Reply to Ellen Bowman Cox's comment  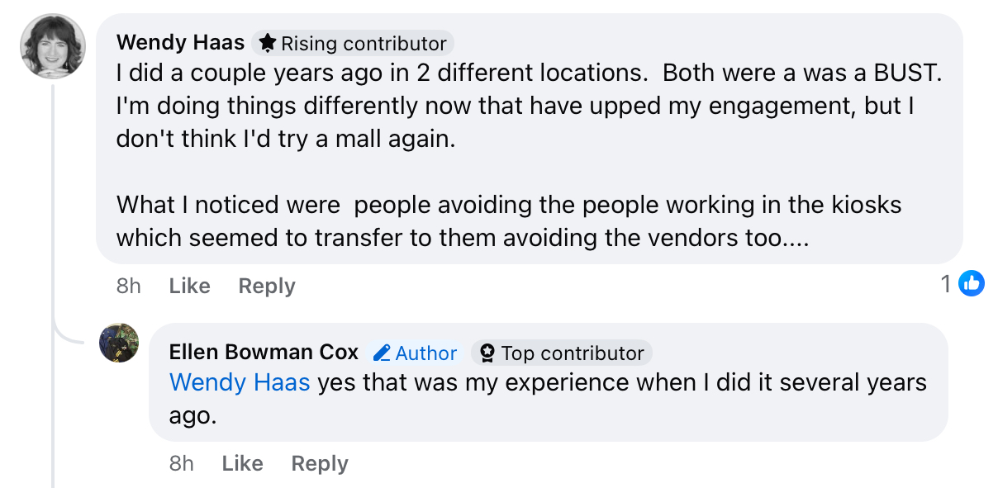point(319,463)
